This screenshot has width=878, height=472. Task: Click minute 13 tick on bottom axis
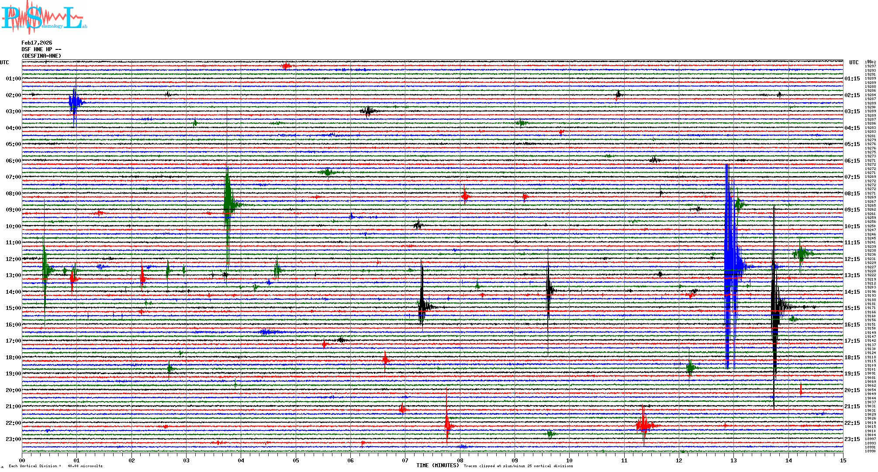click(x=733, y=460)
